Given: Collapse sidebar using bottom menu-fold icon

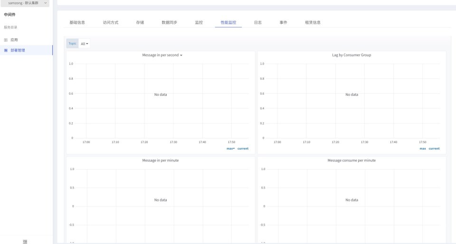Looking at the screenshot, I should (x=25, y=241).
